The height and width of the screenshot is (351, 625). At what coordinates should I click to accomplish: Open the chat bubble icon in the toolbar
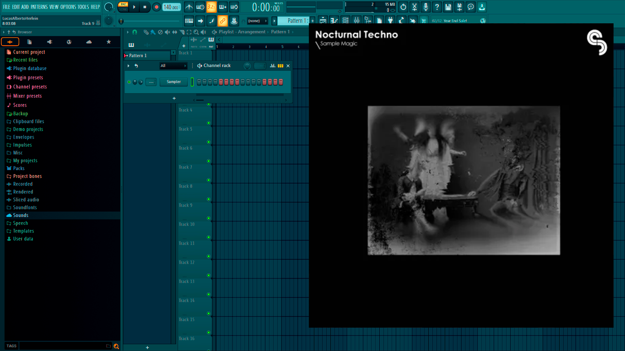coord(470,7)
